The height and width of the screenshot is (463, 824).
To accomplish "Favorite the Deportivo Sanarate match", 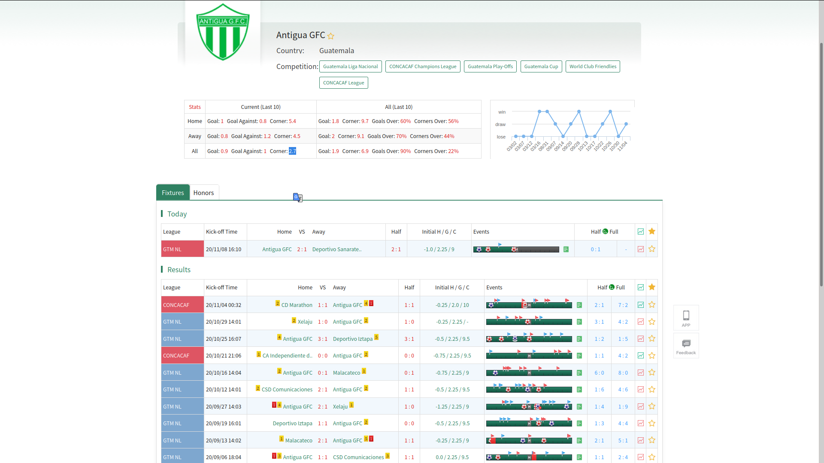I will tap(652, 249).
